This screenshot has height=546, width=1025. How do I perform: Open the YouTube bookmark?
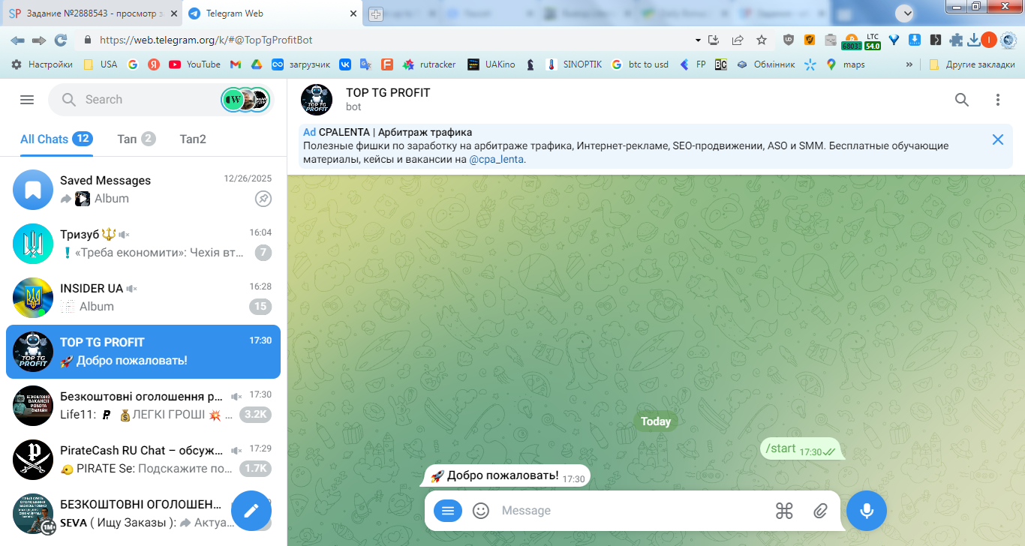pyautogui.click(x=195, y=64)
